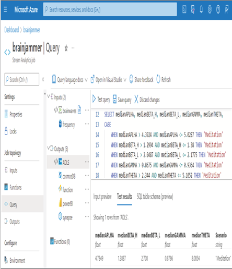Open directories and subscriptions filter icon

click(193, 9)
